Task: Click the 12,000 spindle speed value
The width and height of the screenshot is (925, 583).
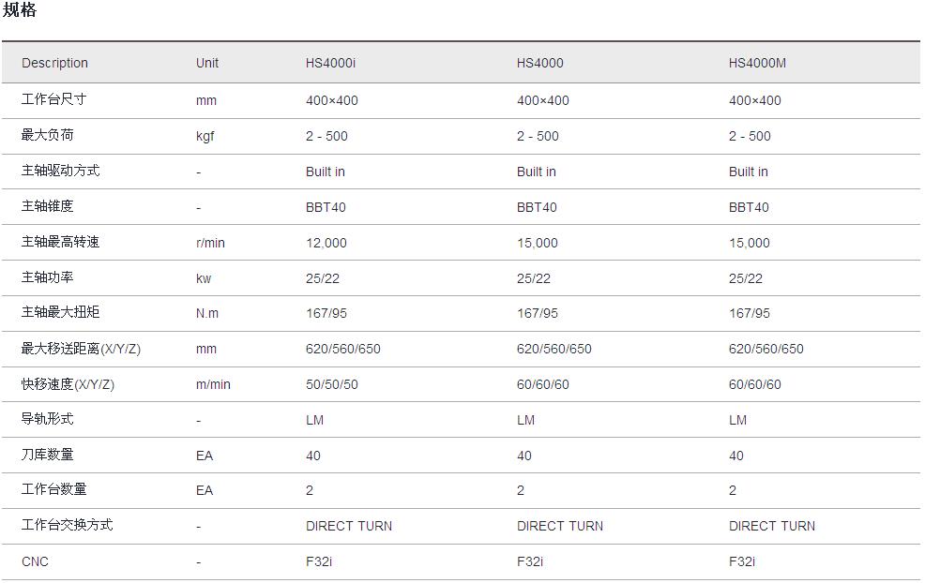Action: [326, 243]
